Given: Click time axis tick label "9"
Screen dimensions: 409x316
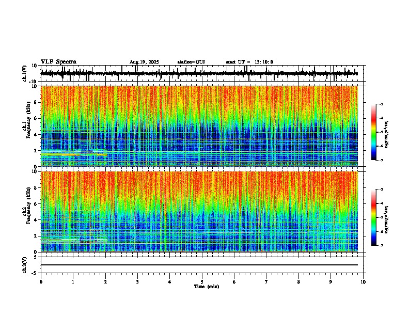Looking at the screenshot, I should [x=331, y=282].
